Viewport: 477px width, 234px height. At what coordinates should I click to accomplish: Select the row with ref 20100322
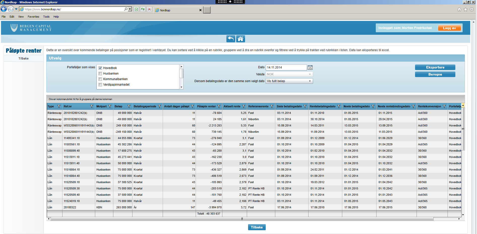[254, 207]
